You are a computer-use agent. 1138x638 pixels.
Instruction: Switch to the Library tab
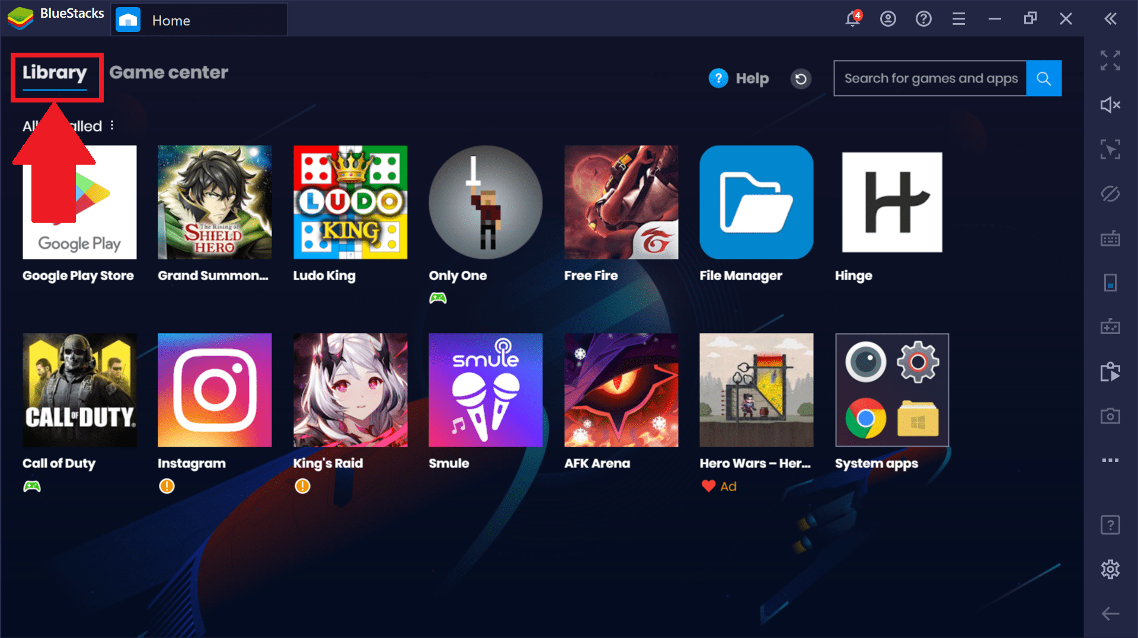pos(55,73)
